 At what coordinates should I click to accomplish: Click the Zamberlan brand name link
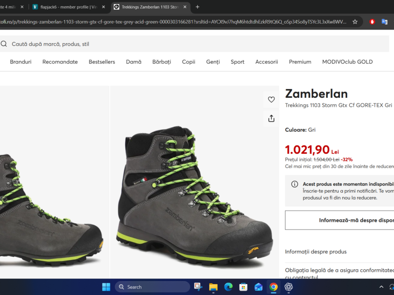[x=316, y=94]
